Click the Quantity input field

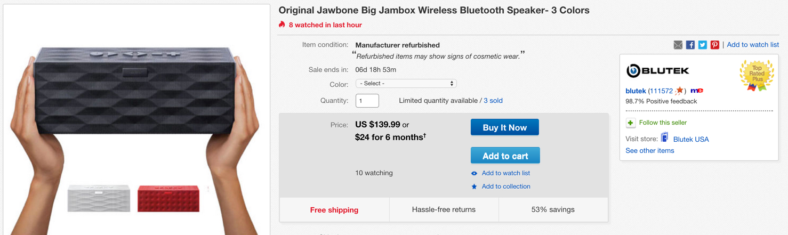[x=367, y=101]
